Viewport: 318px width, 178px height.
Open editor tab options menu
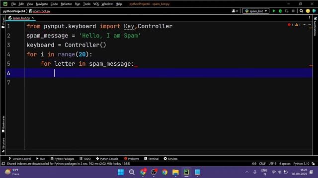coord(309,18)
